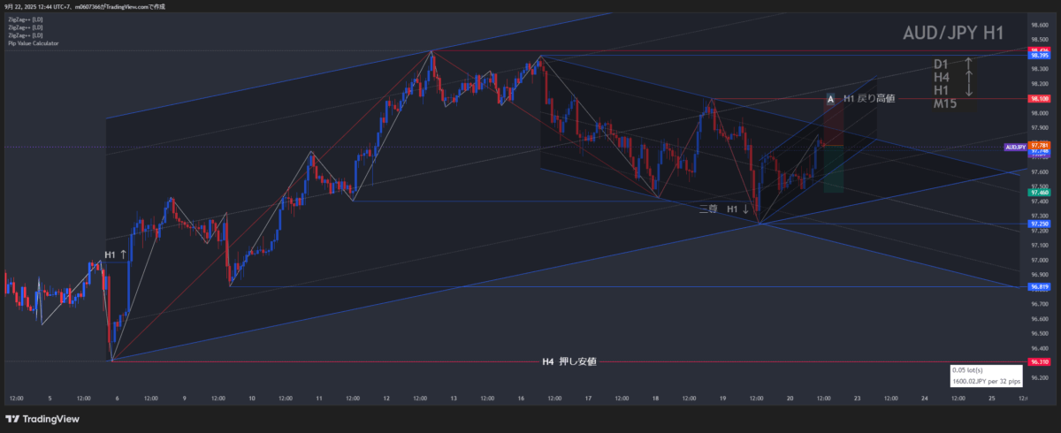Viewport: 1061px width, 433px height.
Task: Click the red 98.100 price label
Action: 1040,99
